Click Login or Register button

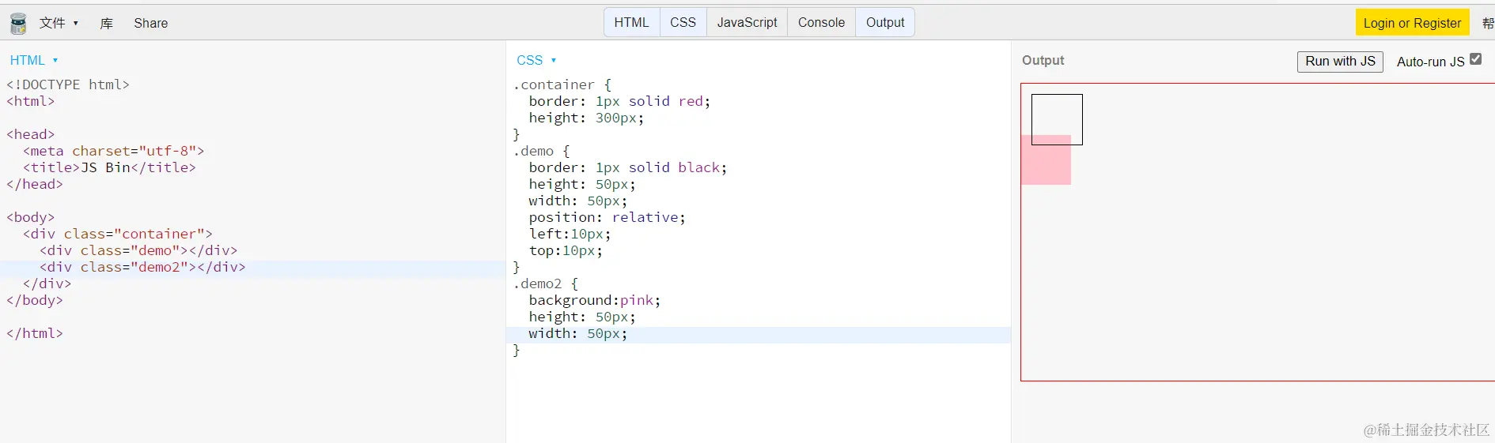click(1412, 23)
